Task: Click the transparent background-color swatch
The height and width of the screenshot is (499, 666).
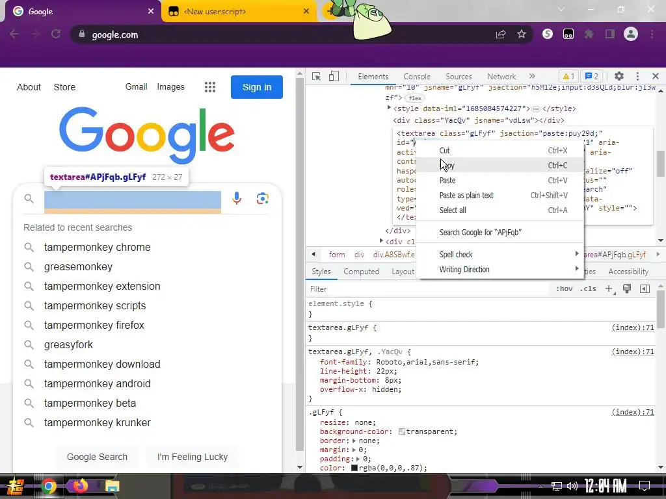Action: pos(401,431)
